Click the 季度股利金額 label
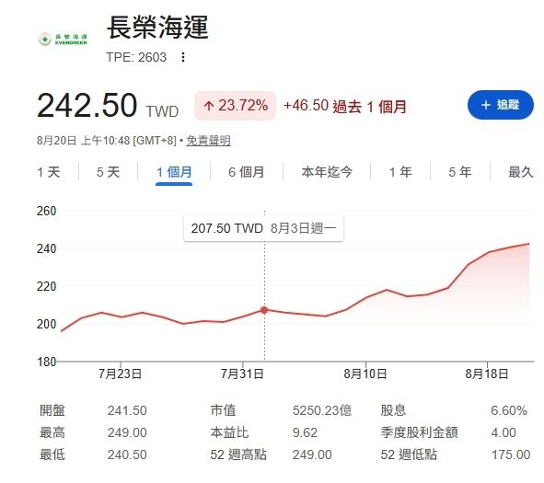The image size is (544, 483). 419,432
